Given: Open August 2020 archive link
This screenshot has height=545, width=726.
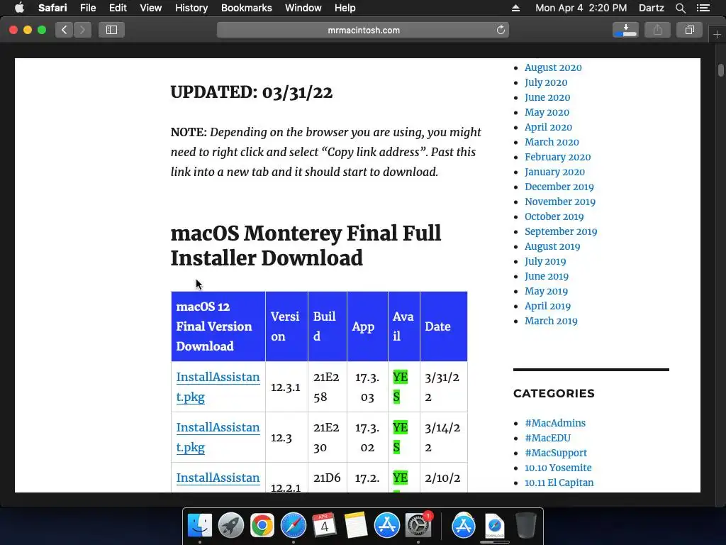Looking at the screenshot, I should pos(553,67).
